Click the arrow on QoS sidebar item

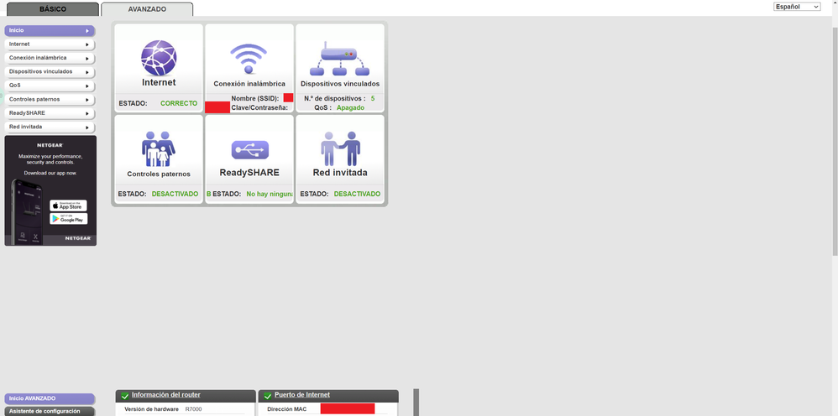point(87,86)
